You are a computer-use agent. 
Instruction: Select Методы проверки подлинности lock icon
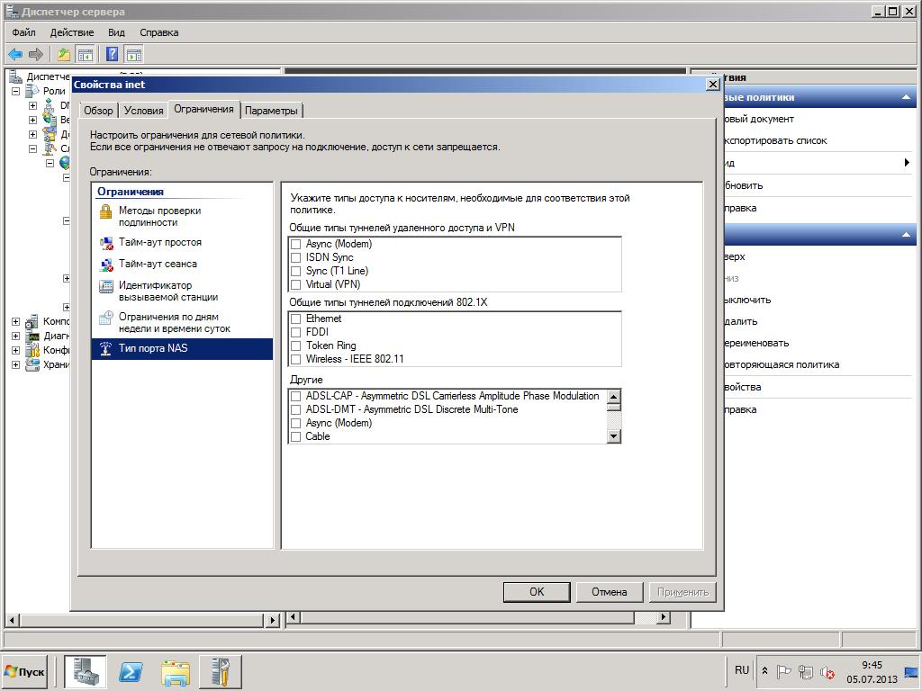pyautogui.click(x=106, y=212)
